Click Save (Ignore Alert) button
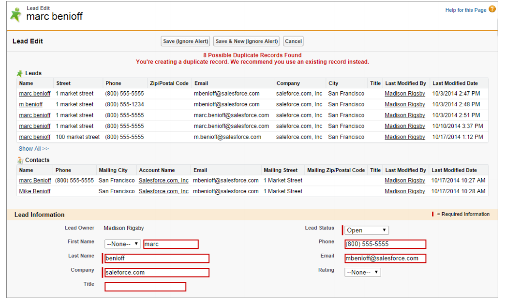Viewport: 506px width, 301px height. [185, 41]
